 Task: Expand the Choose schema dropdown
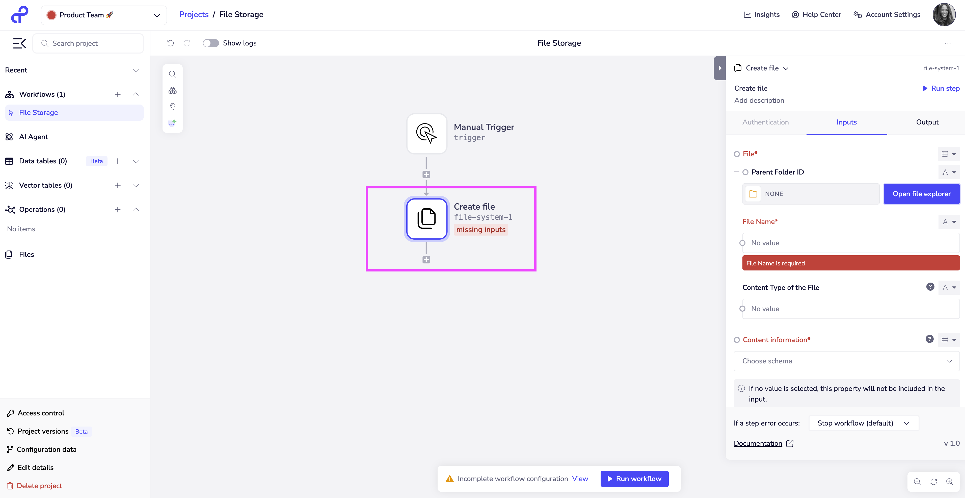coord(847,361)
